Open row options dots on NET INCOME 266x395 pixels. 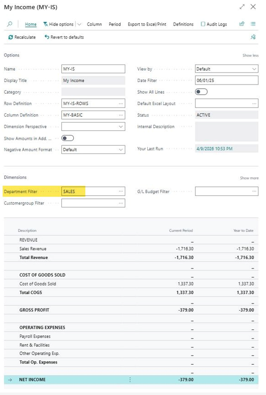click(x=130, y=379)
